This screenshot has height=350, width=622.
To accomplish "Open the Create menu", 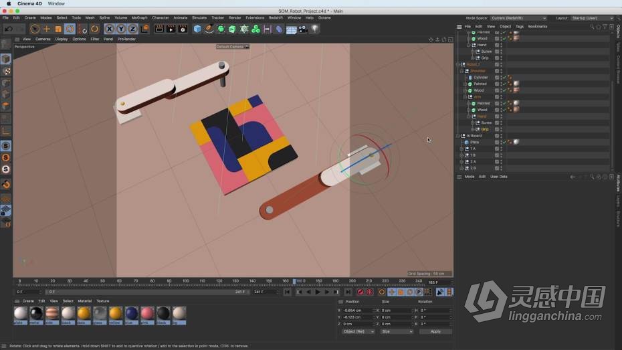I will click(30, 18).
